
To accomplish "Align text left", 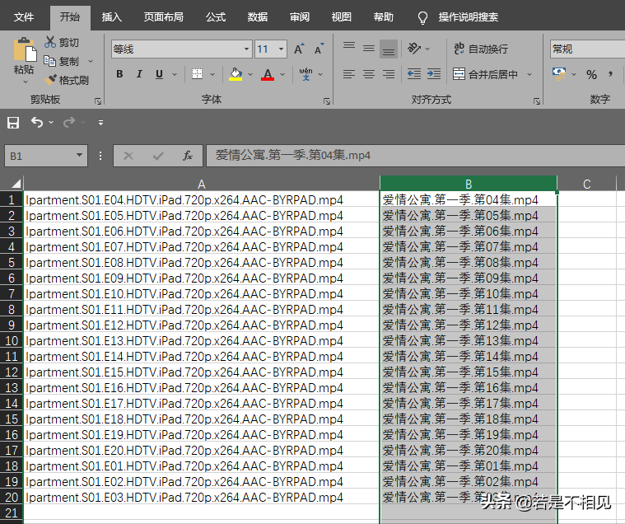I will pyautogui.click(x=349, y=74).
